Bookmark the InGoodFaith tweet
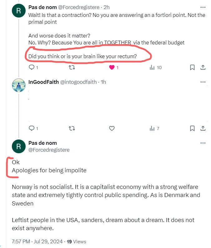 point(192,128)
